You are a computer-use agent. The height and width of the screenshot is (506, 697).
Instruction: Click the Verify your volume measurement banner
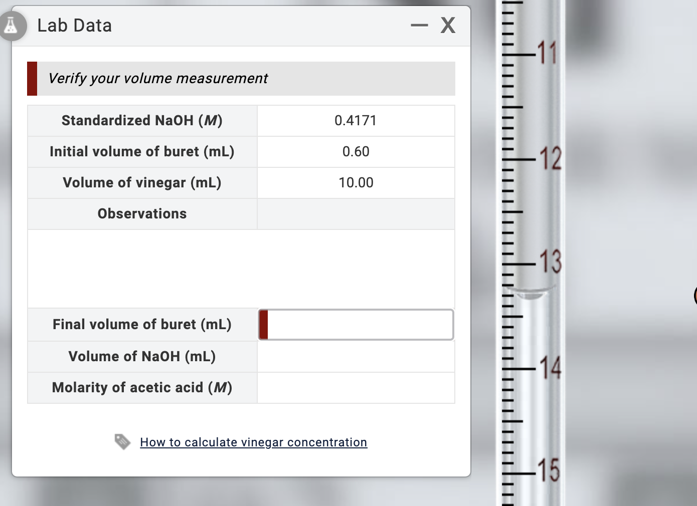[x=241, y=78]
